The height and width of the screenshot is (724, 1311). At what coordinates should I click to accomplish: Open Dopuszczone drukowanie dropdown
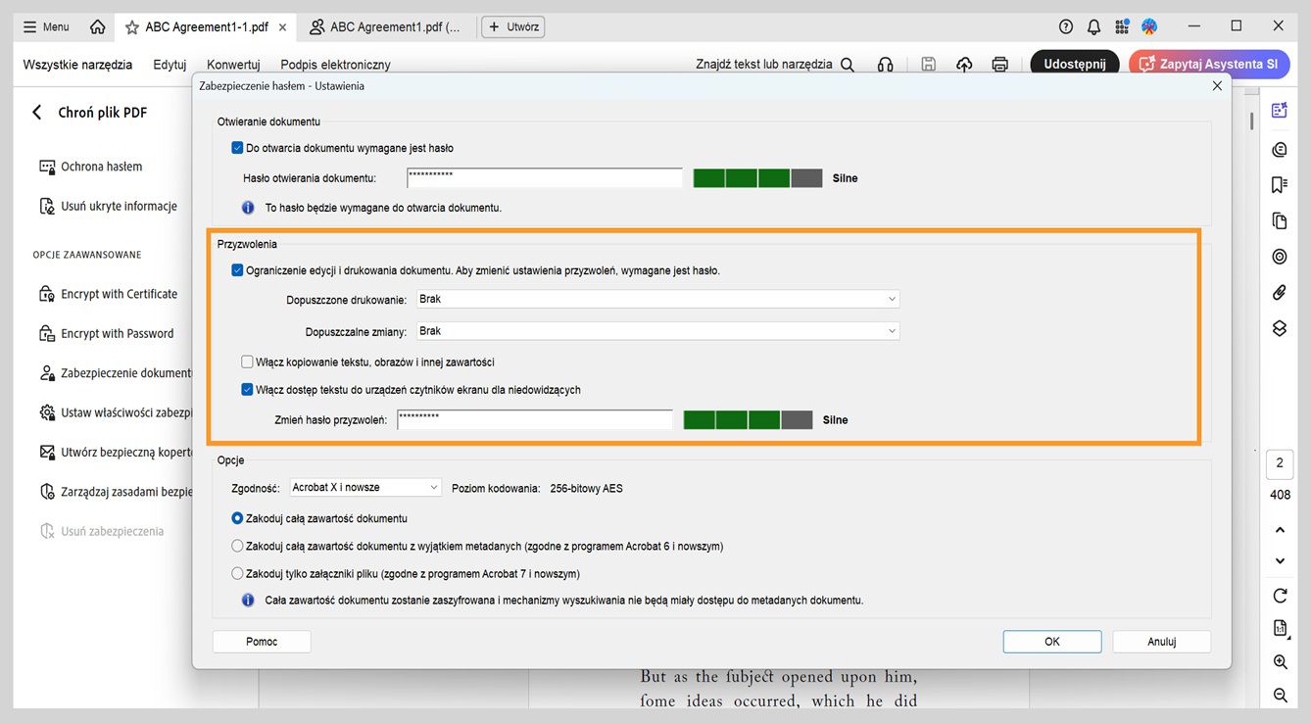(658, 299)
